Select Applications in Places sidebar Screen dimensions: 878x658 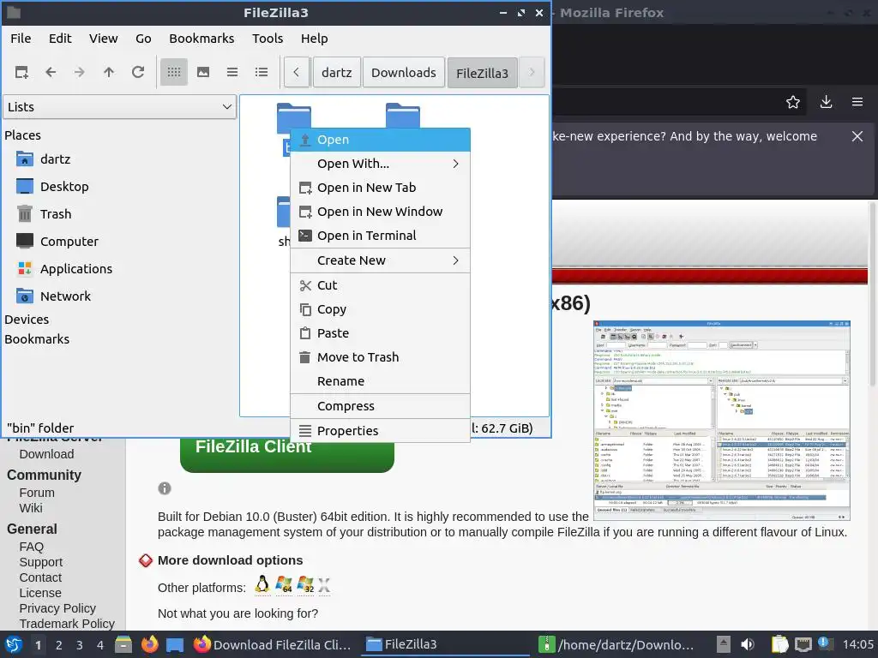[x=64, y=269]
